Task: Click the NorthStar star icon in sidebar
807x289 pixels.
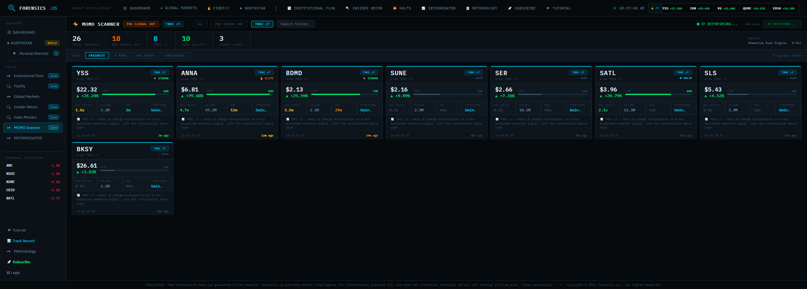Action: point(8,43)
